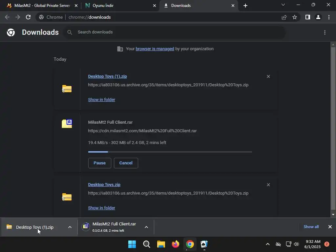Click the address bar with chrome://downloads
Viewport: 336px width, 252px height.
[158, 17]
